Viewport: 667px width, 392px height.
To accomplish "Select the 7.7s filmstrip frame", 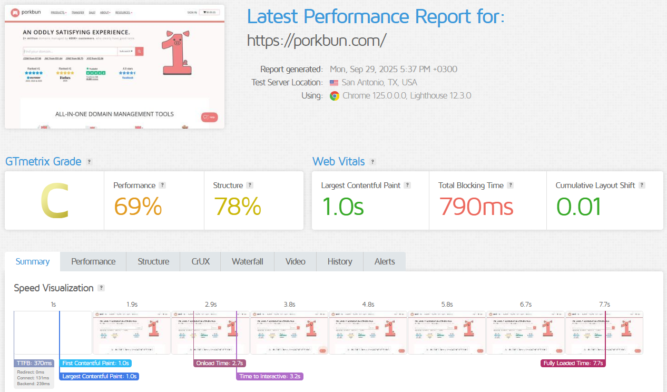I will click(x=604, y=332).
